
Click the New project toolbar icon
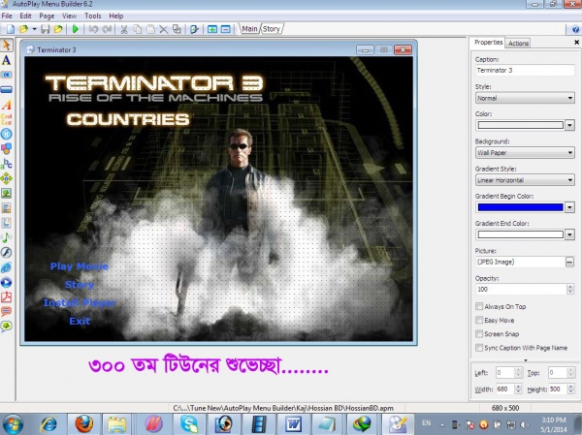pyautogui.click(x=11, y=29)
